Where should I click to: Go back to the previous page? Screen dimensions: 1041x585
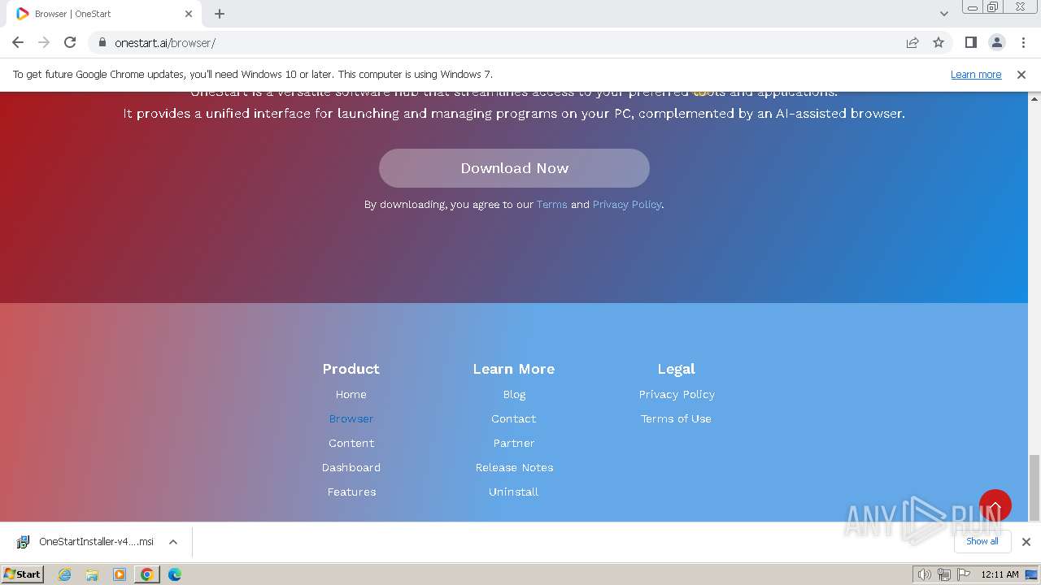[18, 42]
